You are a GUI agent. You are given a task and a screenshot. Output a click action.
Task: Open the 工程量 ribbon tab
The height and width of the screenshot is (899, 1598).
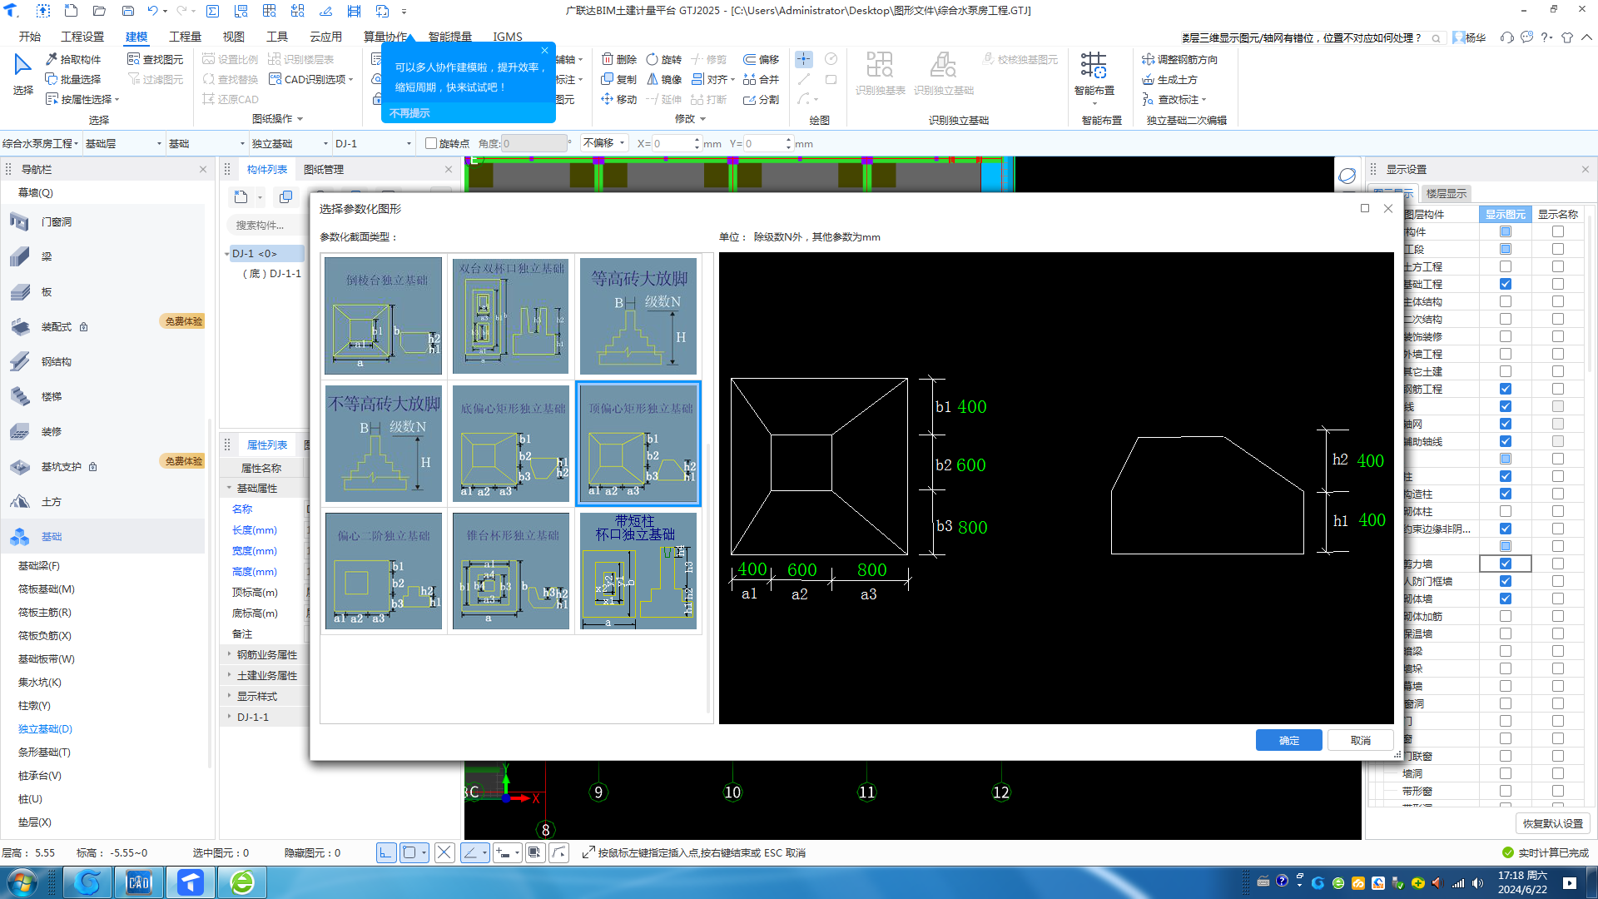[x=185, y=37]
